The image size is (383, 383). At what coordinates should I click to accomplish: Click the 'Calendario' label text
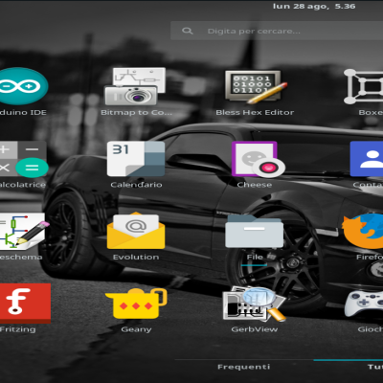[x=136, y=185]
